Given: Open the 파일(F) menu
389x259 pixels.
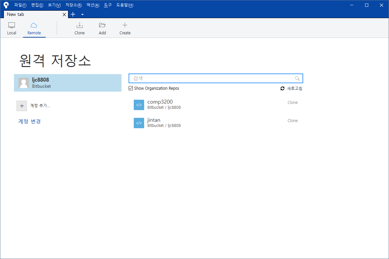Looking at the screenshot, I should (20, 5).
